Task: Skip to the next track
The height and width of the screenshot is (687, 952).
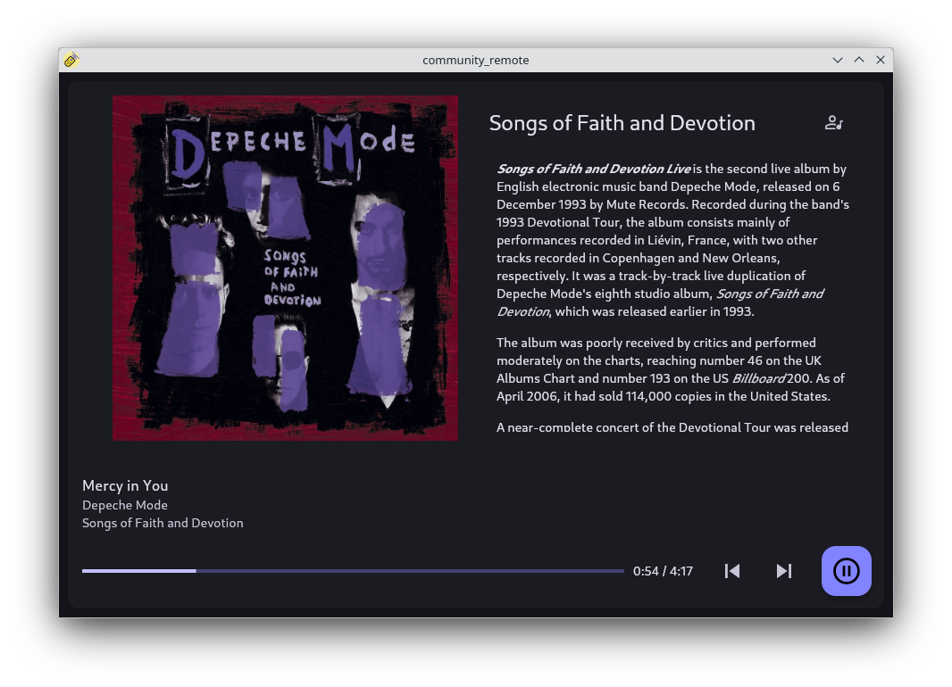Action: coord(784,571)
